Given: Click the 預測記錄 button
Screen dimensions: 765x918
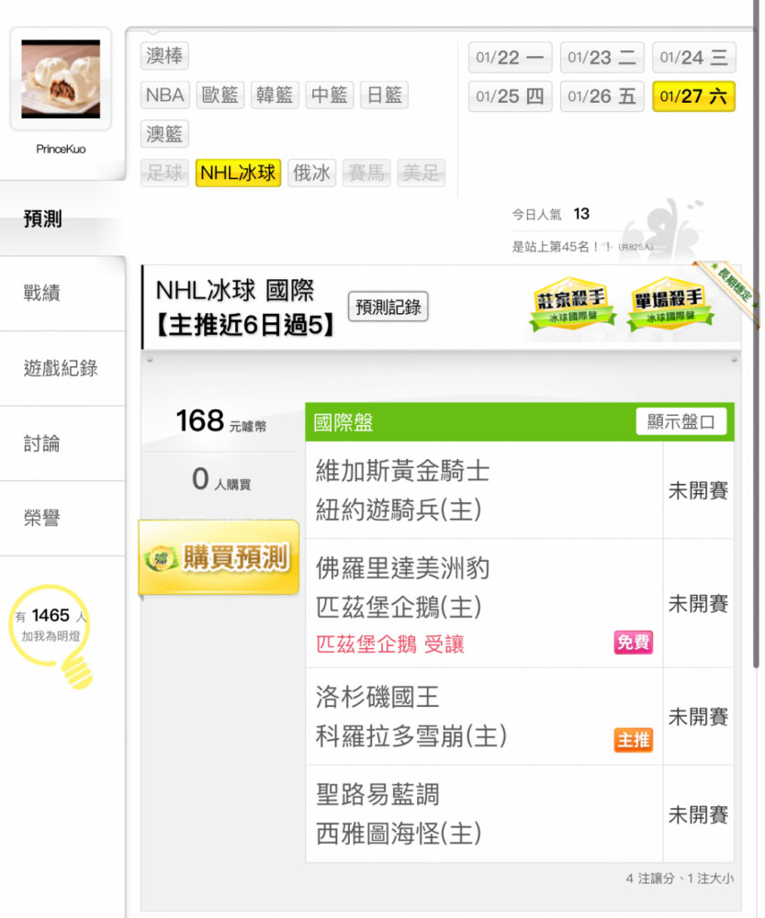Looking at the screenshot, I should (388, 307).
